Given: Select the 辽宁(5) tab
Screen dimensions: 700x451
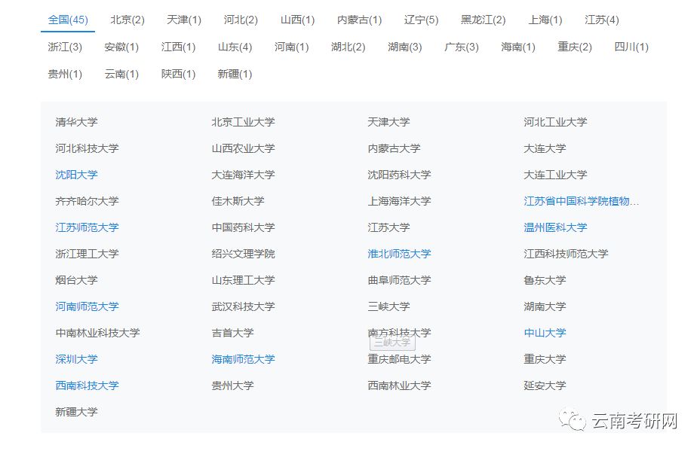Looking at the screenshot, I should click(421, 20).
